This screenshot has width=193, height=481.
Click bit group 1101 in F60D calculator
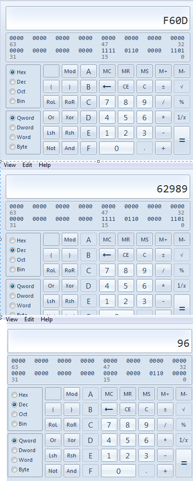[x=177, y=51]
